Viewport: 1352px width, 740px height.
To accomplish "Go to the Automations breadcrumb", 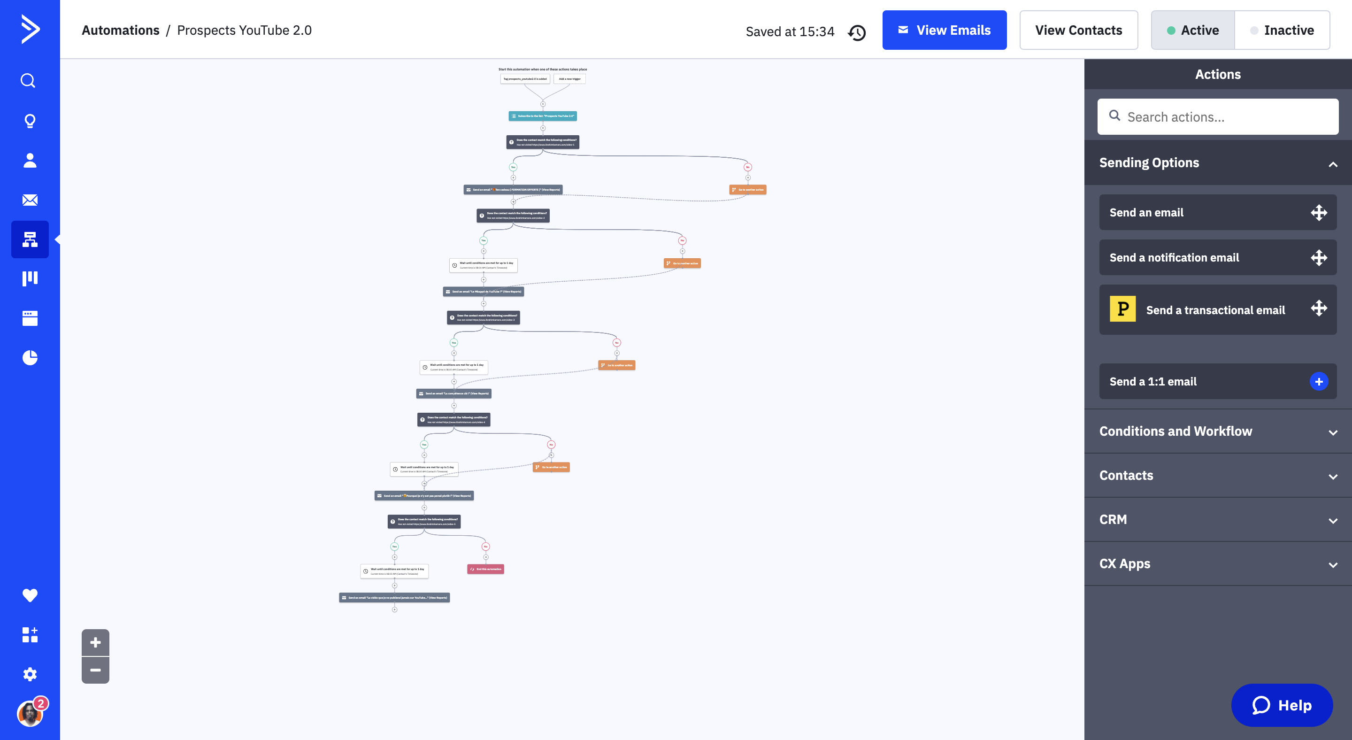I will (120, 31).
